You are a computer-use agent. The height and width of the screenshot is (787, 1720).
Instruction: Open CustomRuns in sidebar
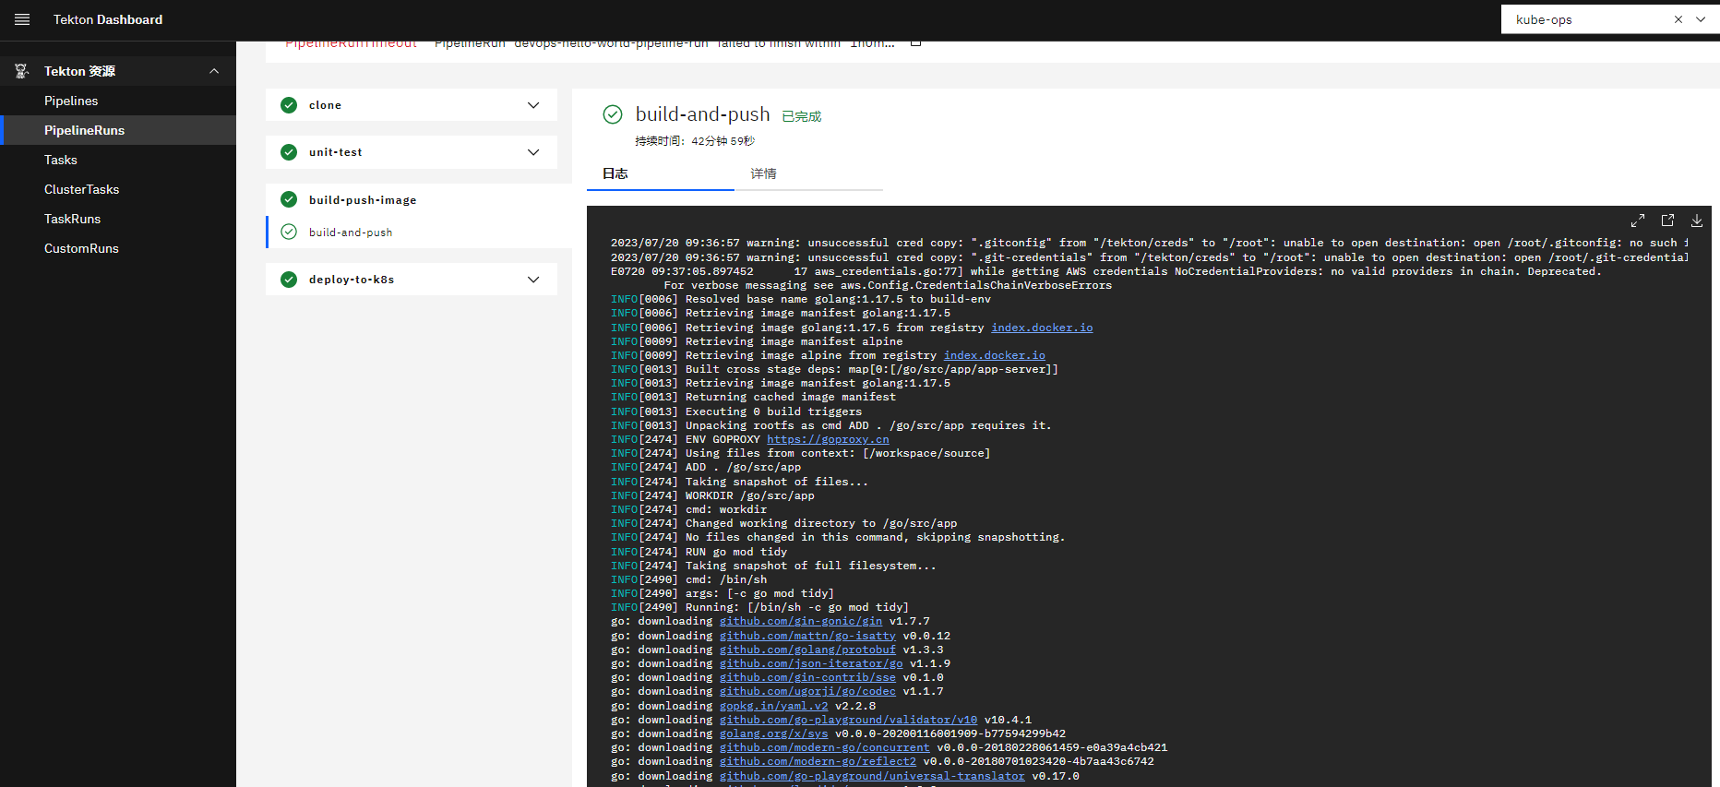pyautogui.click(x=118, y=248)
